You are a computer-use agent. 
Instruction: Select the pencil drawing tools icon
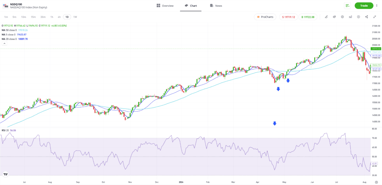(x=326, y=17)
